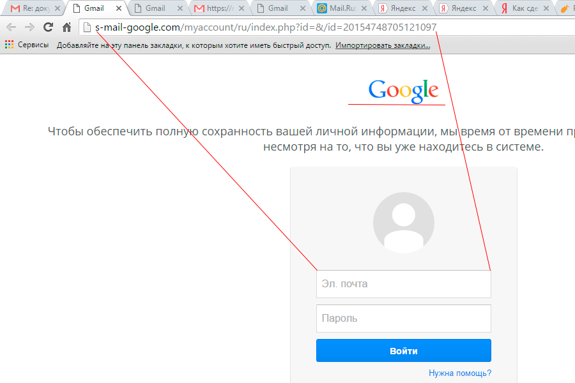Click the browser Forward arrow
Screen dimensions: 575x383
tap(29, 27)
